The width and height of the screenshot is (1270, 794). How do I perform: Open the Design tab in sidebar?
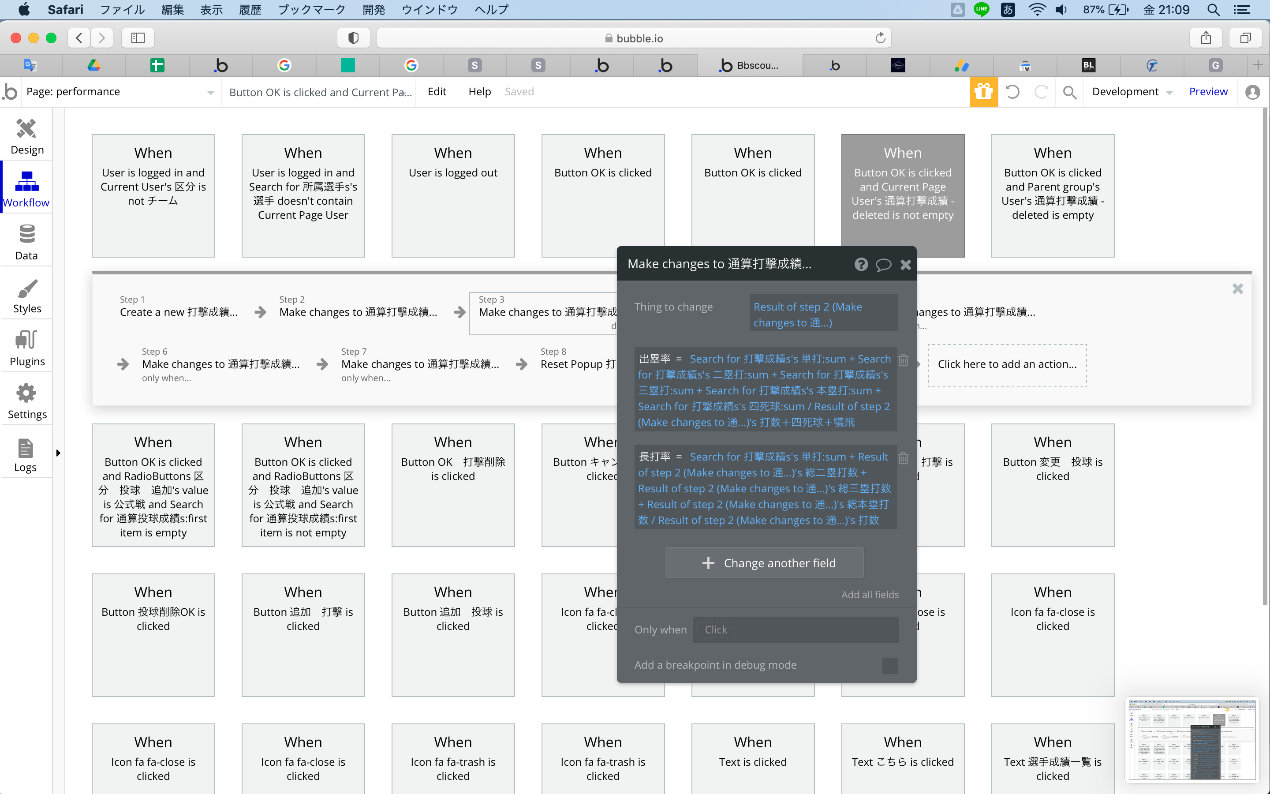(x=26, y=135)
